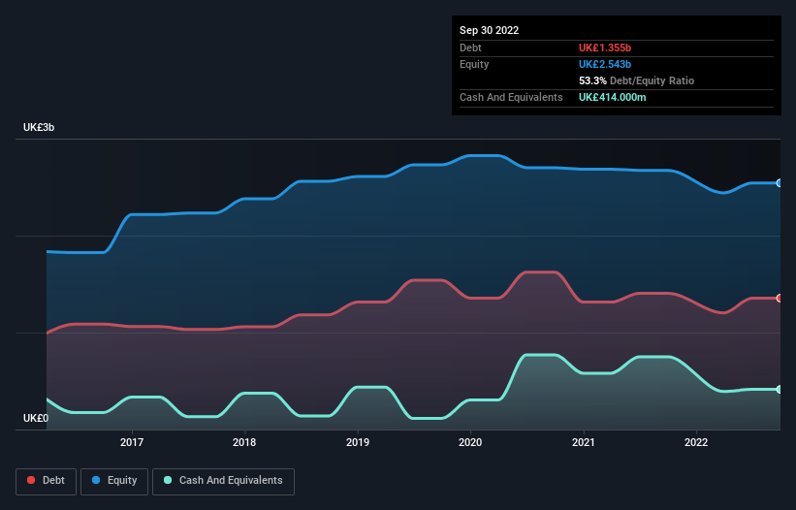Click the UK£1.355b debt value
796x510 pixels.
(x=605, y=48)
